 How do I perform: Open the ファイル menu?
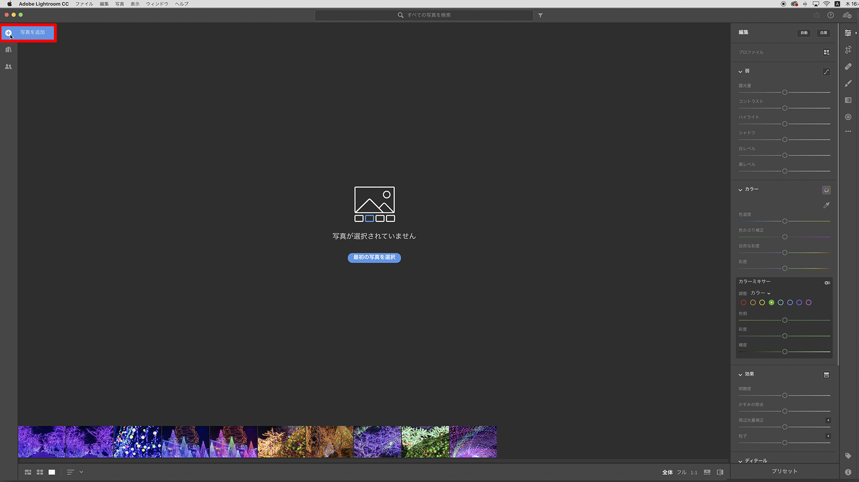(84, 4)
